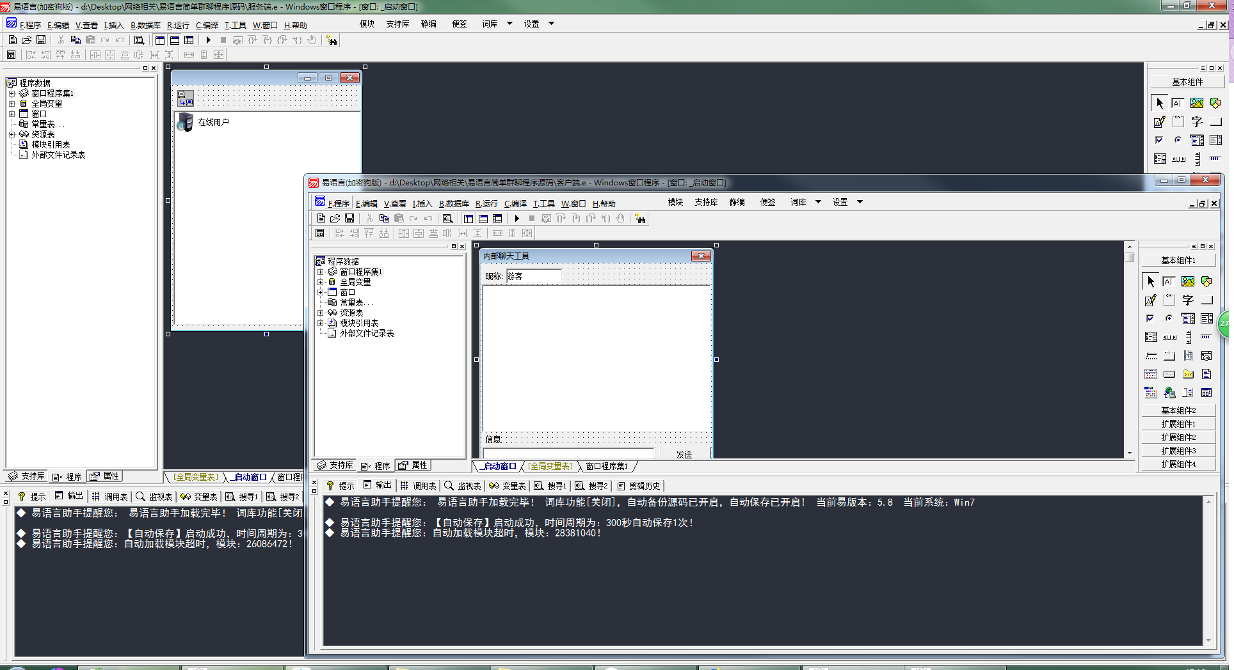Click 昵称 input field containing 游客
1234x670 pixels.
(534, 276)
